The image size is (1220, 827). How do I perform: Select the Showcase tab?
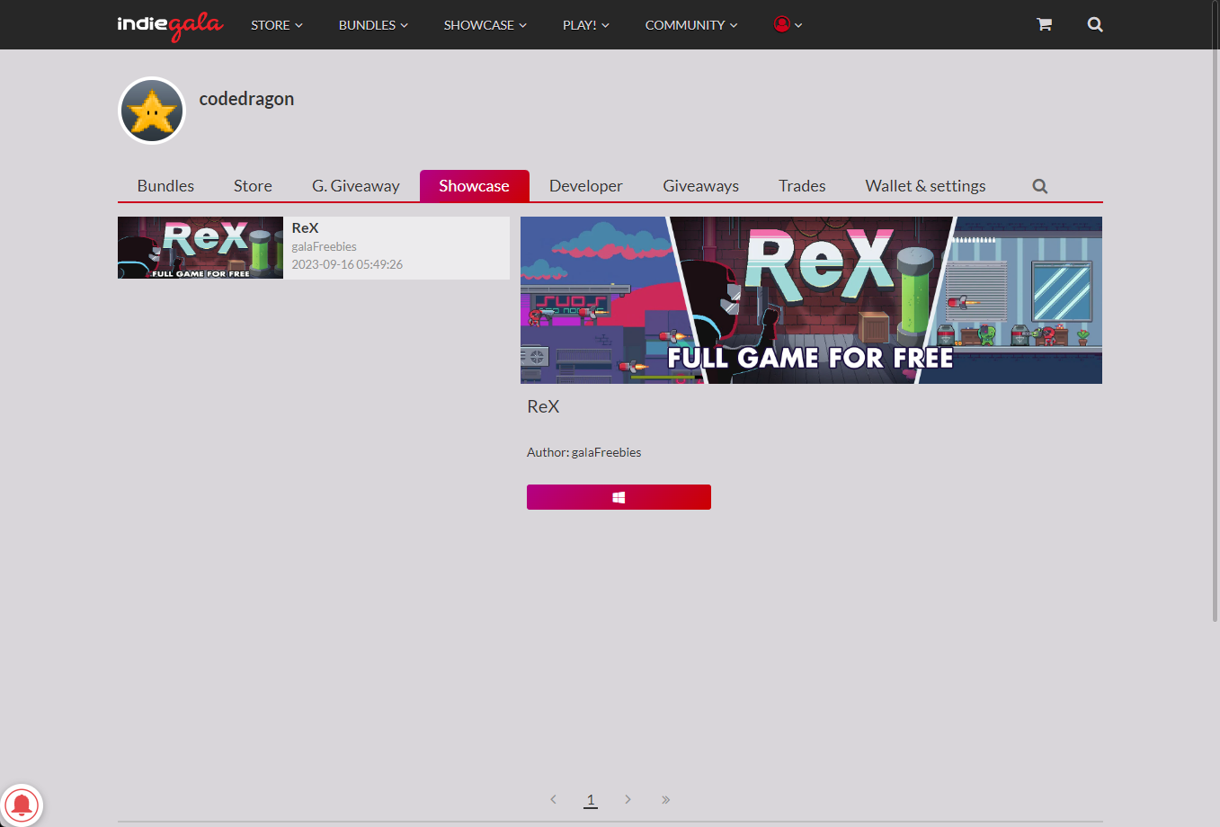tap(474, 186)
